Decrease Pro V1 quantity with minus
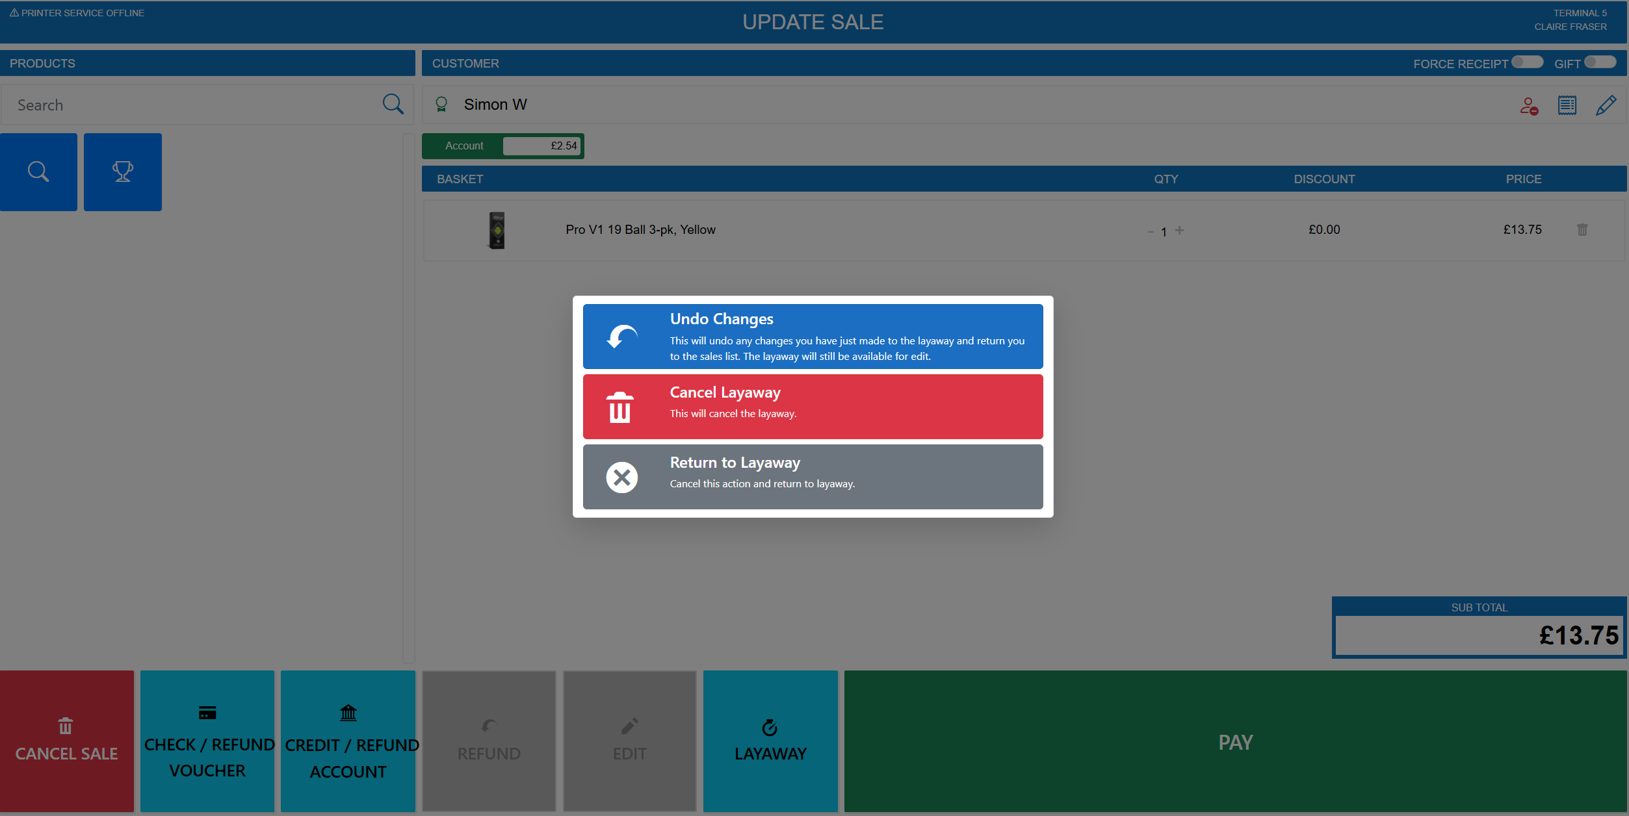 1151,231
